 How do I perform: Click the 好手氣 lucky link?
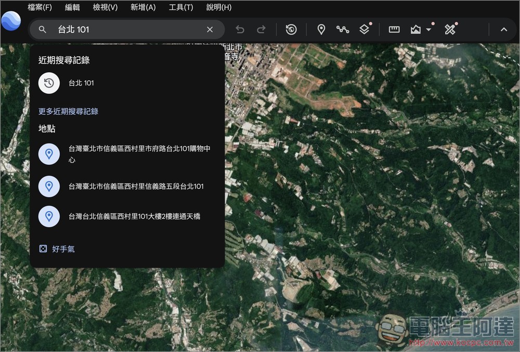tap(63, 249)
